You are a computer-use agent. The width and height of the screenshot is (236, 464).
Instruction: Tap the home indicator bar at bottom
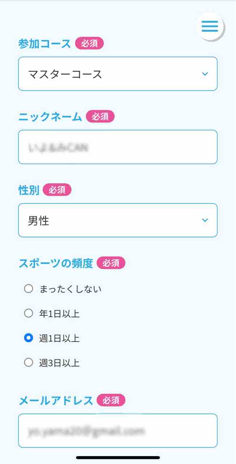pyautogui.click(x=118, y=457)
